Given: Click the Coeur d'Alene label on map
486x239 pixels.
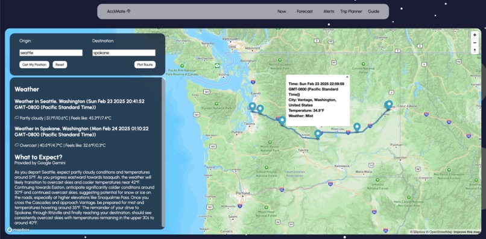Looking at the screenshot, I should 408,106.
